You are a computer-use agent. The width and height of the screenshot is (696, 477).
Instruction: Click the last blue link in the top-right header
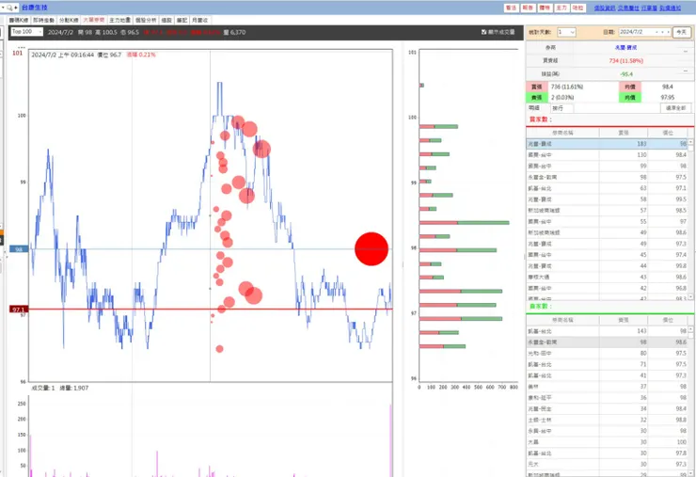(670, 8)
